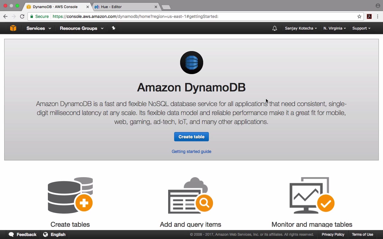Click the browser forward arrow
This screenshot has height=239, width=383.
(13, 16)
